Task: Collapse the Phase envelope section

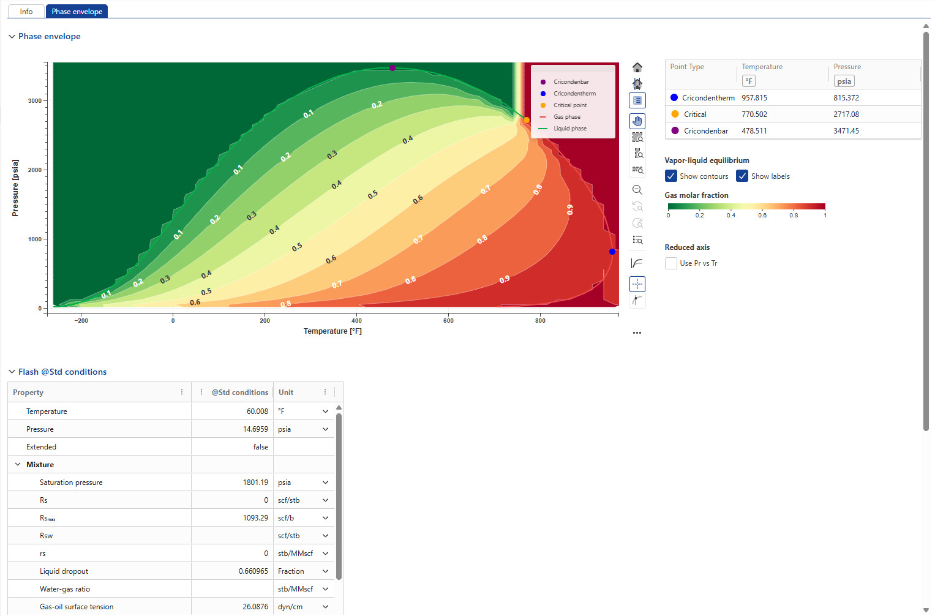Action: point(12,37)
